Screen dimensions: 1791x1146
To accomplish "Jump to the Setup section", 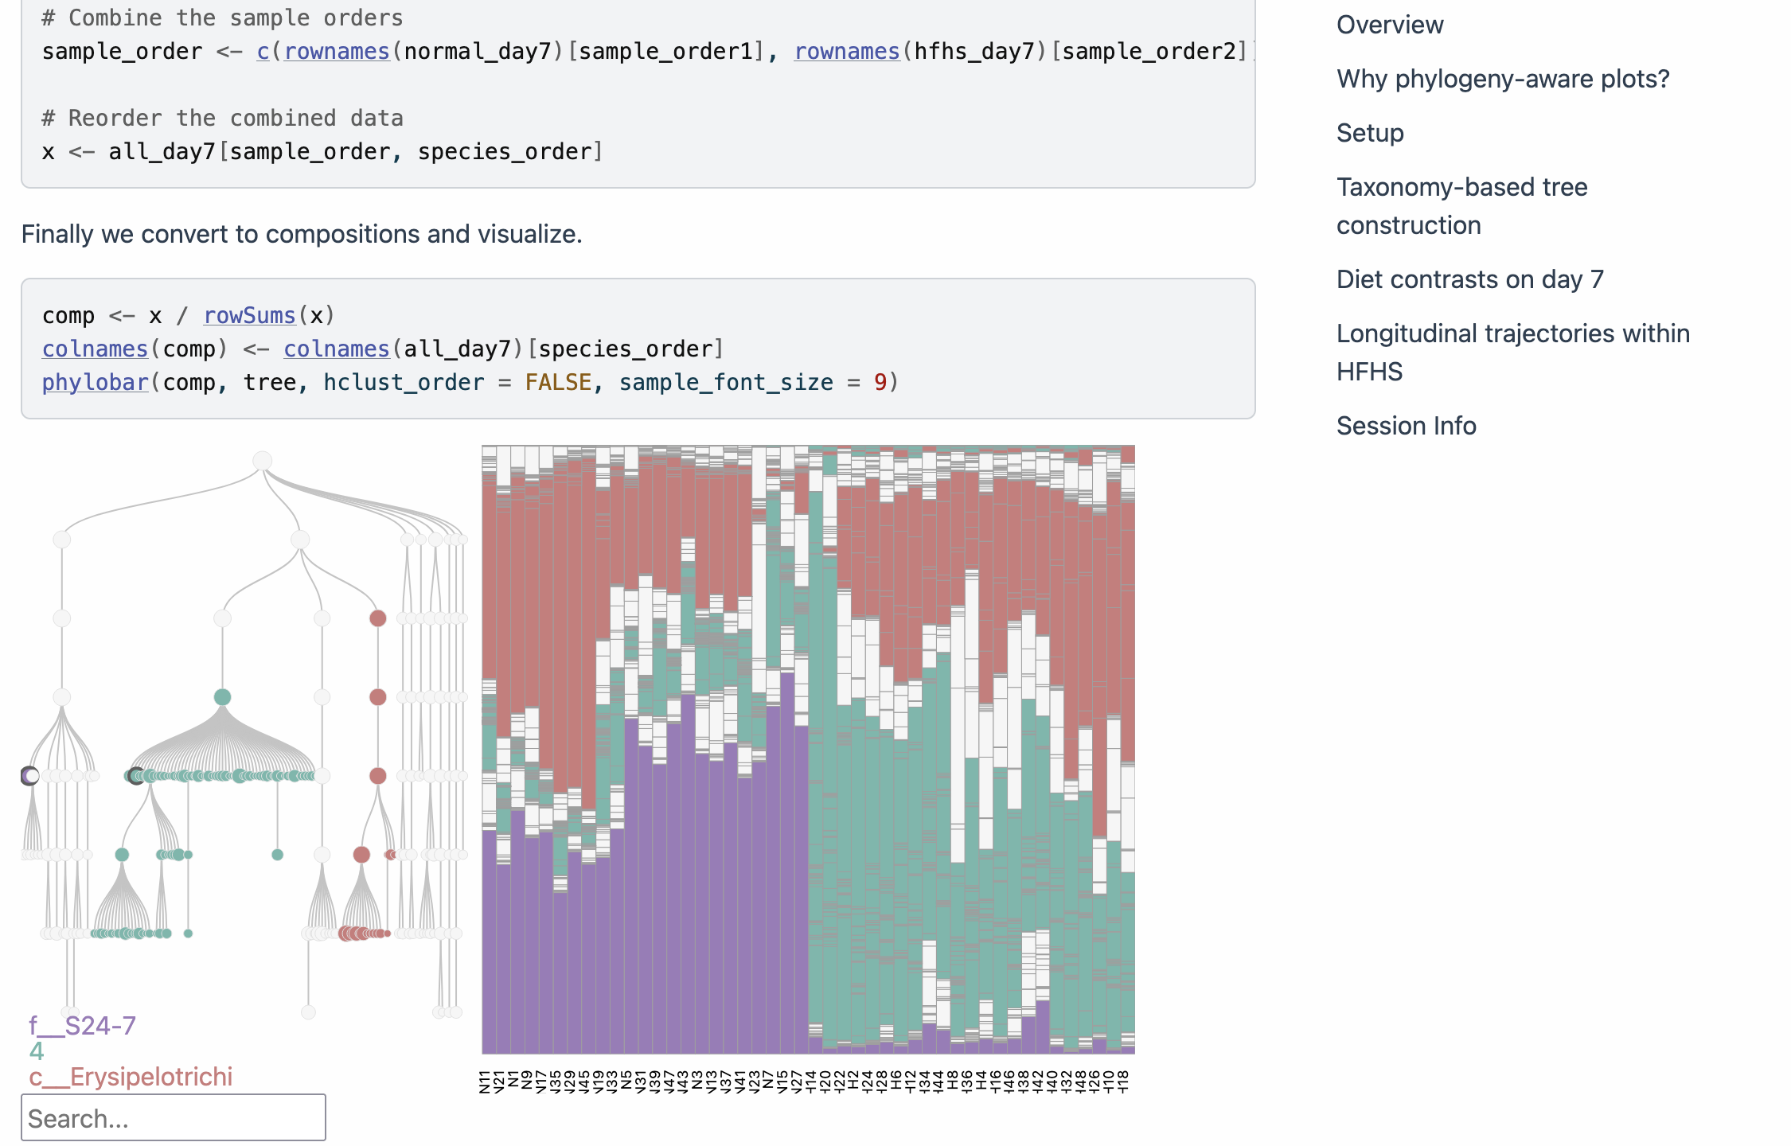I will click(x=1370, y=133).
